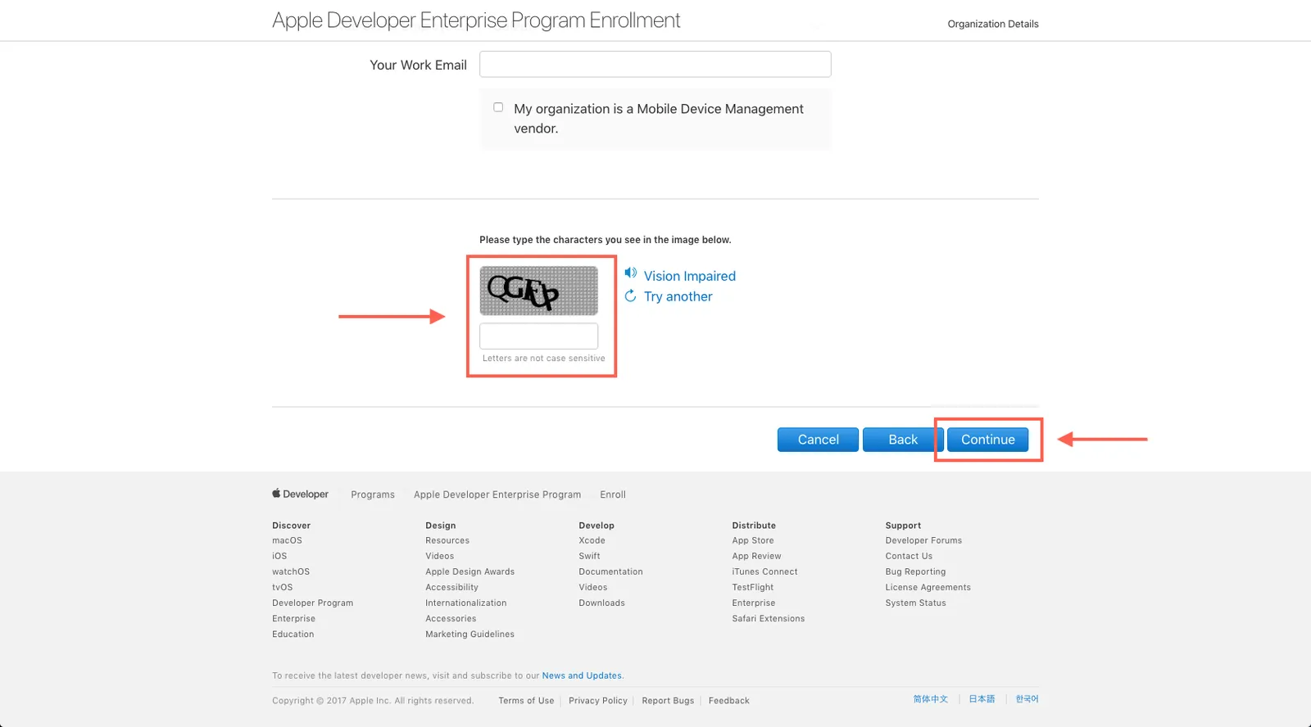Click the Try another refresh icon
The image size is (1311, 727).
coord(630,296)
